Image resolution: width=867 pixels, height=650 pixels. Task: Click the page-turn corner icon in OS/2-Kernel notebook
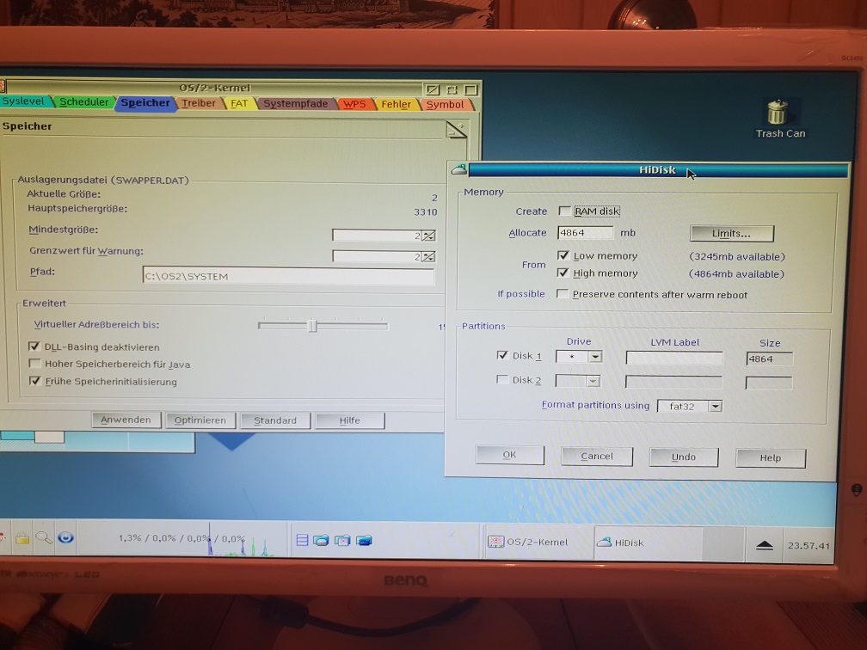click(456, 131)
